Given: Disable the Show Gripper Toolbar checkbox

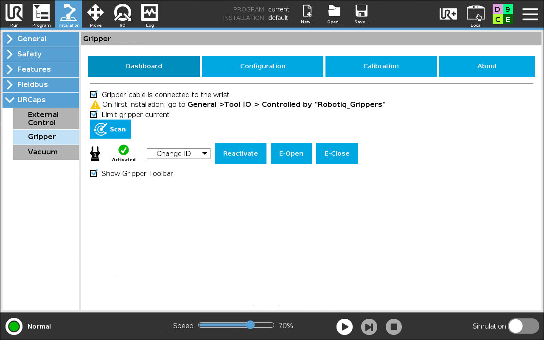Looking at the screenshot, I should pyautogui.click(x=94, y=173).
